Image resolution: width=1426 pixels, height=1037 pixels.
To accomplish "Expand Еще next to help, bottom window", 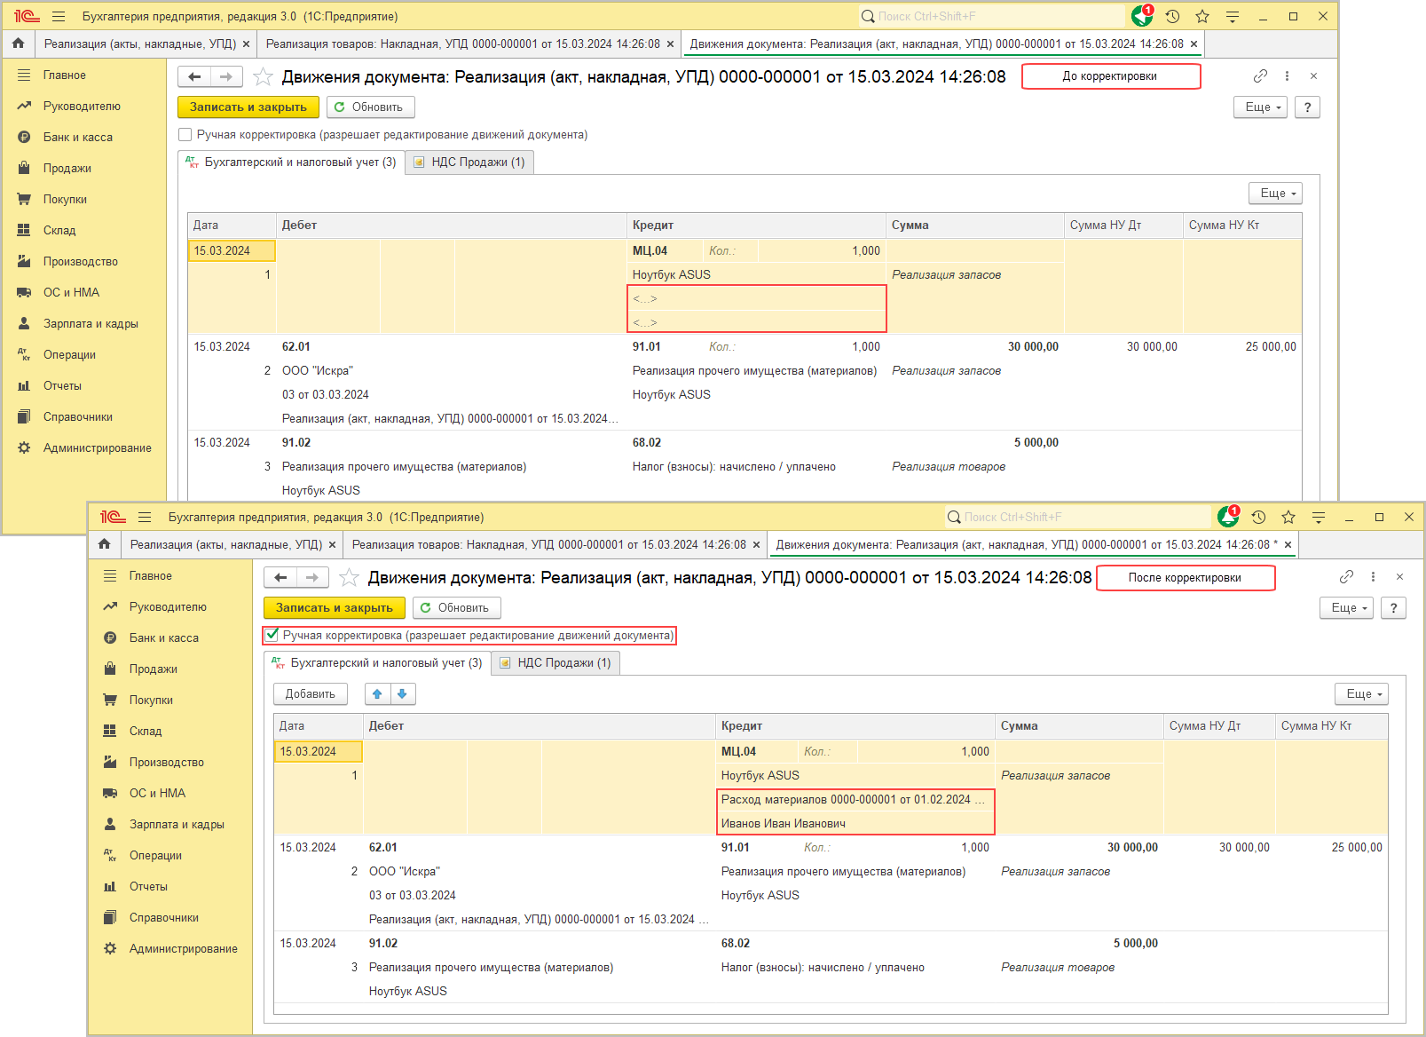I will (1346, 608).
